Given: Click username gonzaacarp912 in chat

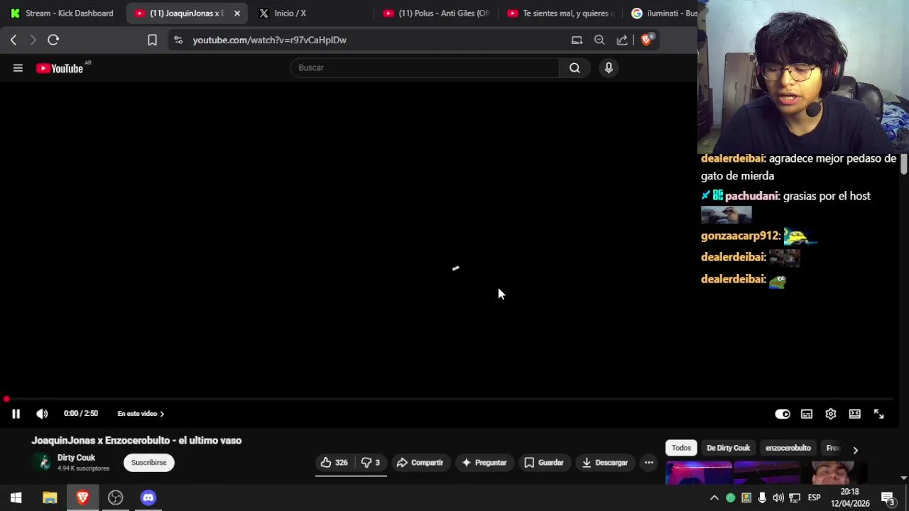Looking at the screenshot, I should [739, 236].
